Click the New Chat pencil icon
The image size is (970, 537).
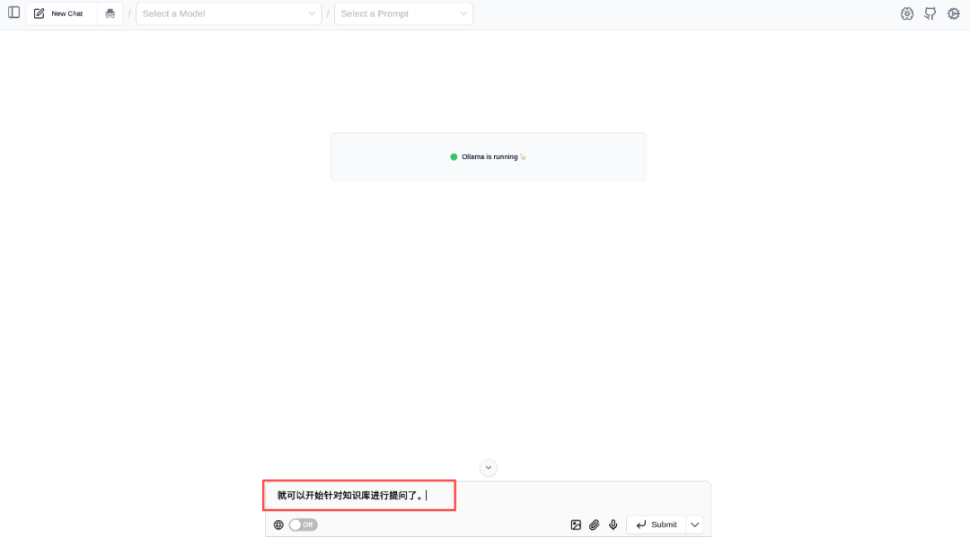[38, 13]
